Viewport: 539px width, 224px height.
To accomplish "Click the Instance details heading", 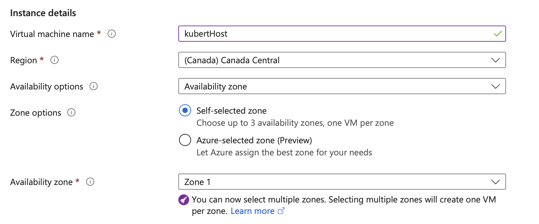I will [x=43, y=13].
